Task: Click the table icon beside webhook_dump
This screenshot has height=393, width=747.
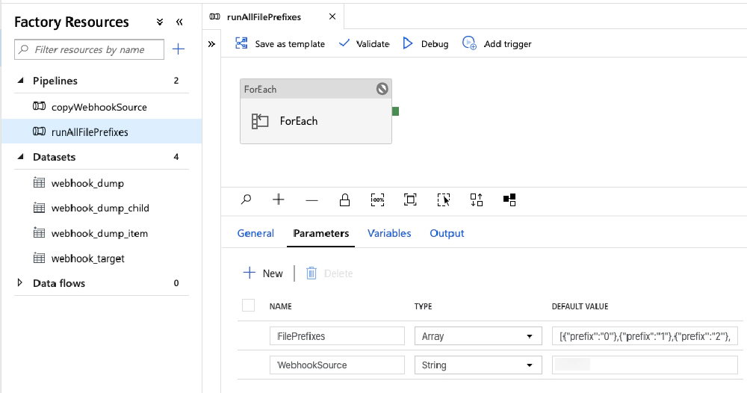Action: [39, 182]
